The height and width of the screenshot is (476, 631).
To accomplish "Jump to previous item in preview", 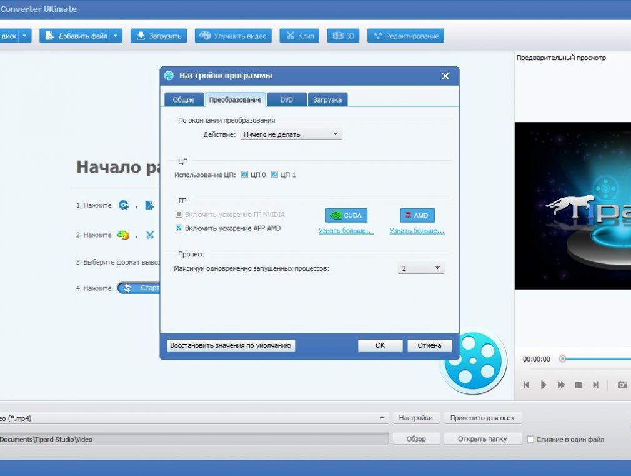I will tap(527, 385).
